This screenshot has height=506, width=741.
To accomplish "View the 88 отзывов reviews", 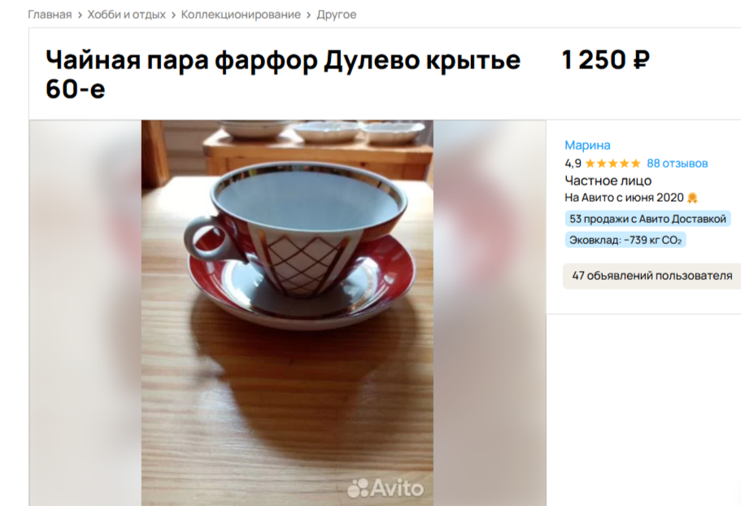I will coord(678,164).
